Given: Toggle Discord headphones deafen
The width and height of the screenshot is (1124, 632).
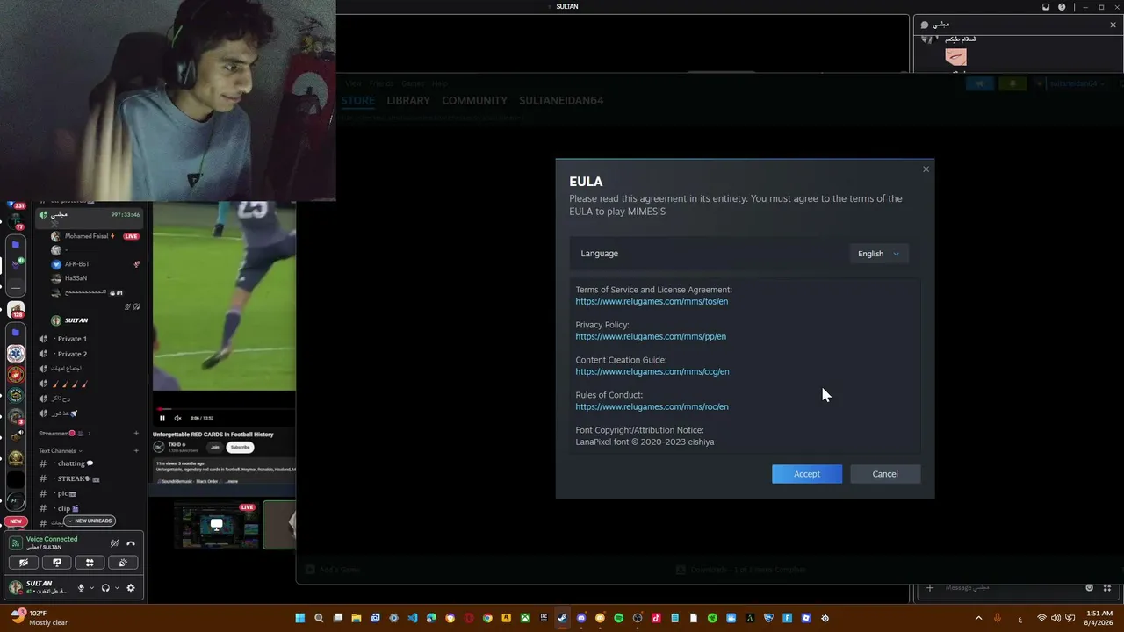Looking at the screenshot, I should (105, 588).
